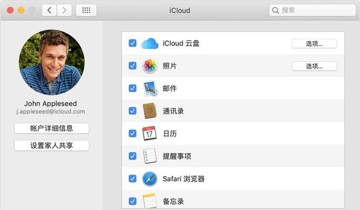Click John Appleseed's profile photo
Screen dimensions: 360x210
51,62
